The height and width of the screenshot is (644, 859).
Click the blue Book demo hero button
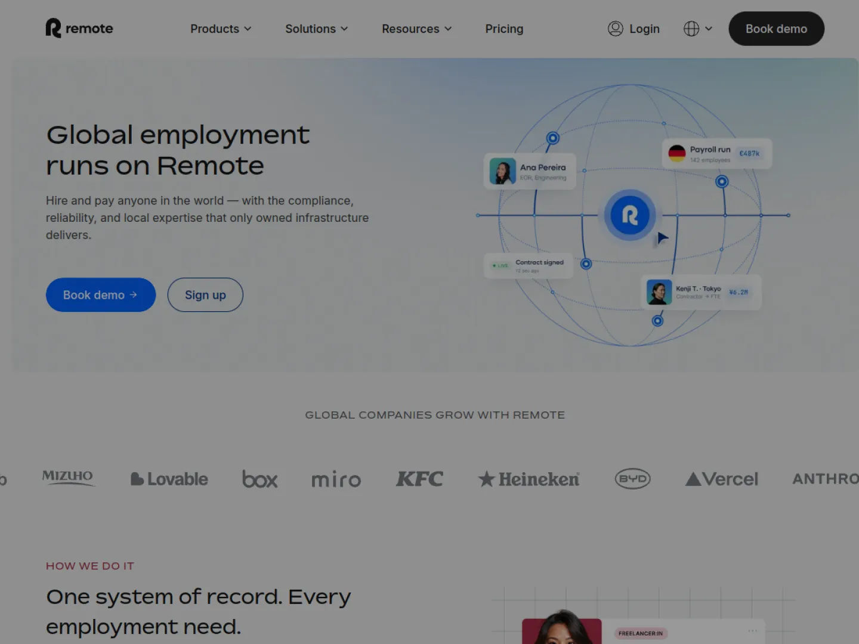coord(101,295)
